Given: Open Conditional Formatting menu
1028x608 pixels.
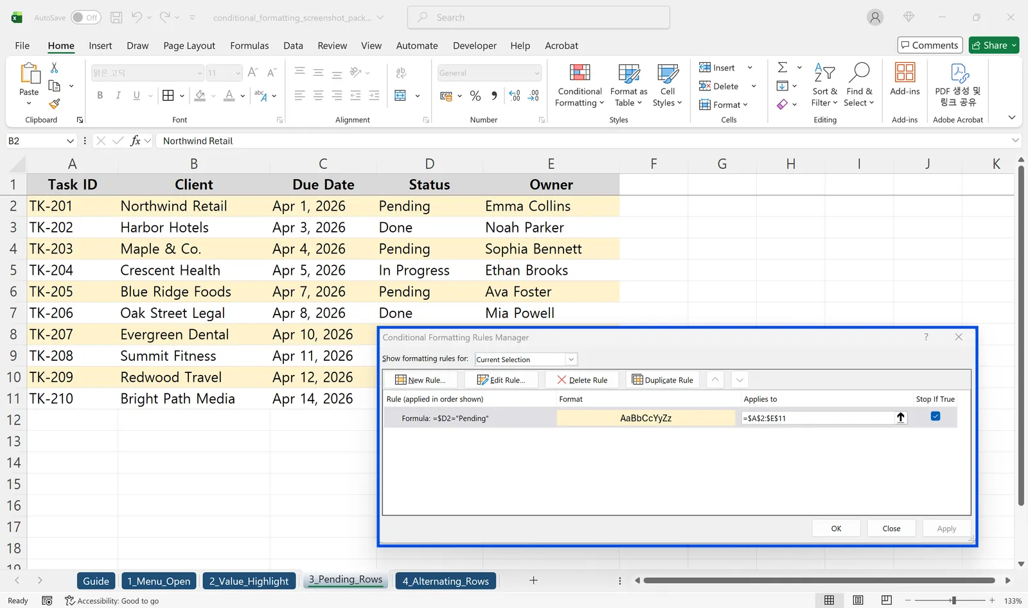Looking at the screenshot, I should click(x=579, y=85).
